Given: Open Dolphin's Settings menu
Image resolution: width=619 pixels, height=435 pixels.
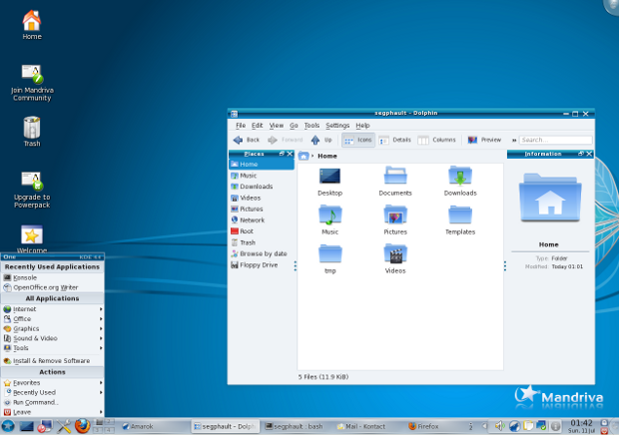Looking at the screenshot, I should click(337, 126).
